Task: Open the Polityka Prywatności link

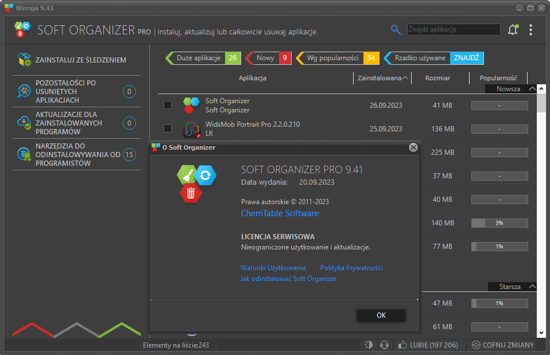Action: (x=351, y=268)
